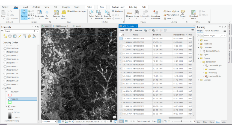Expand the Locators node in Catalog

click(198, 80)
